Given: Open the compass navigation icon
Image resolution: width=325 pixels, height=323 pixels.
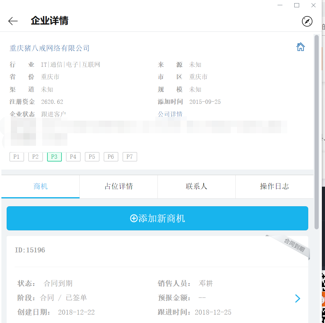Looking at the screenshot, I should 307,21.
